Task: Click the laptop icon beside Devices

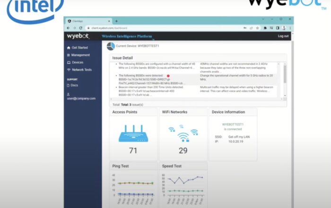Action: [69, 63]
